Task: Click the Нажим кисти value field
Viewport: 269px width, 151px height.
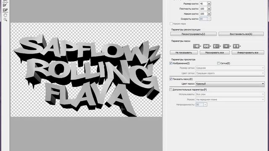Action: (203, 14)
